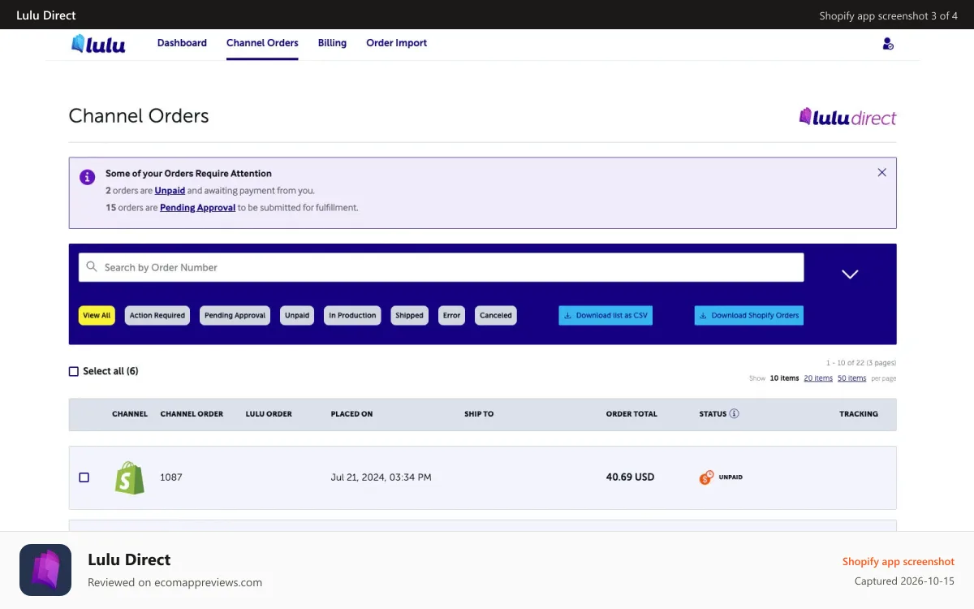
Task: Click order number 1087
Action: tap(171, 477)
